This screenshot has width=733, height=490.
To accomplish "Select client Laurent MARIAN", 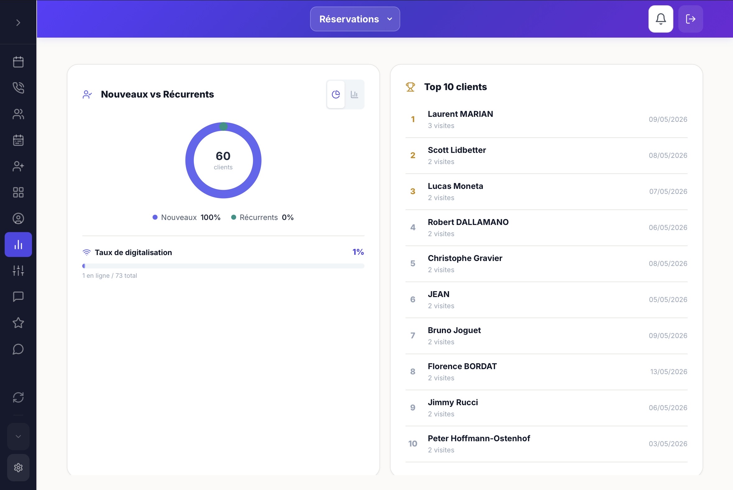I will pyautogui.click(x=547, y=119).
